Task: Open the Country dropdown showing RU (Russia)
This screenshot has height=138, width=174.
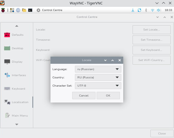Action: click(x=98, y=77)
